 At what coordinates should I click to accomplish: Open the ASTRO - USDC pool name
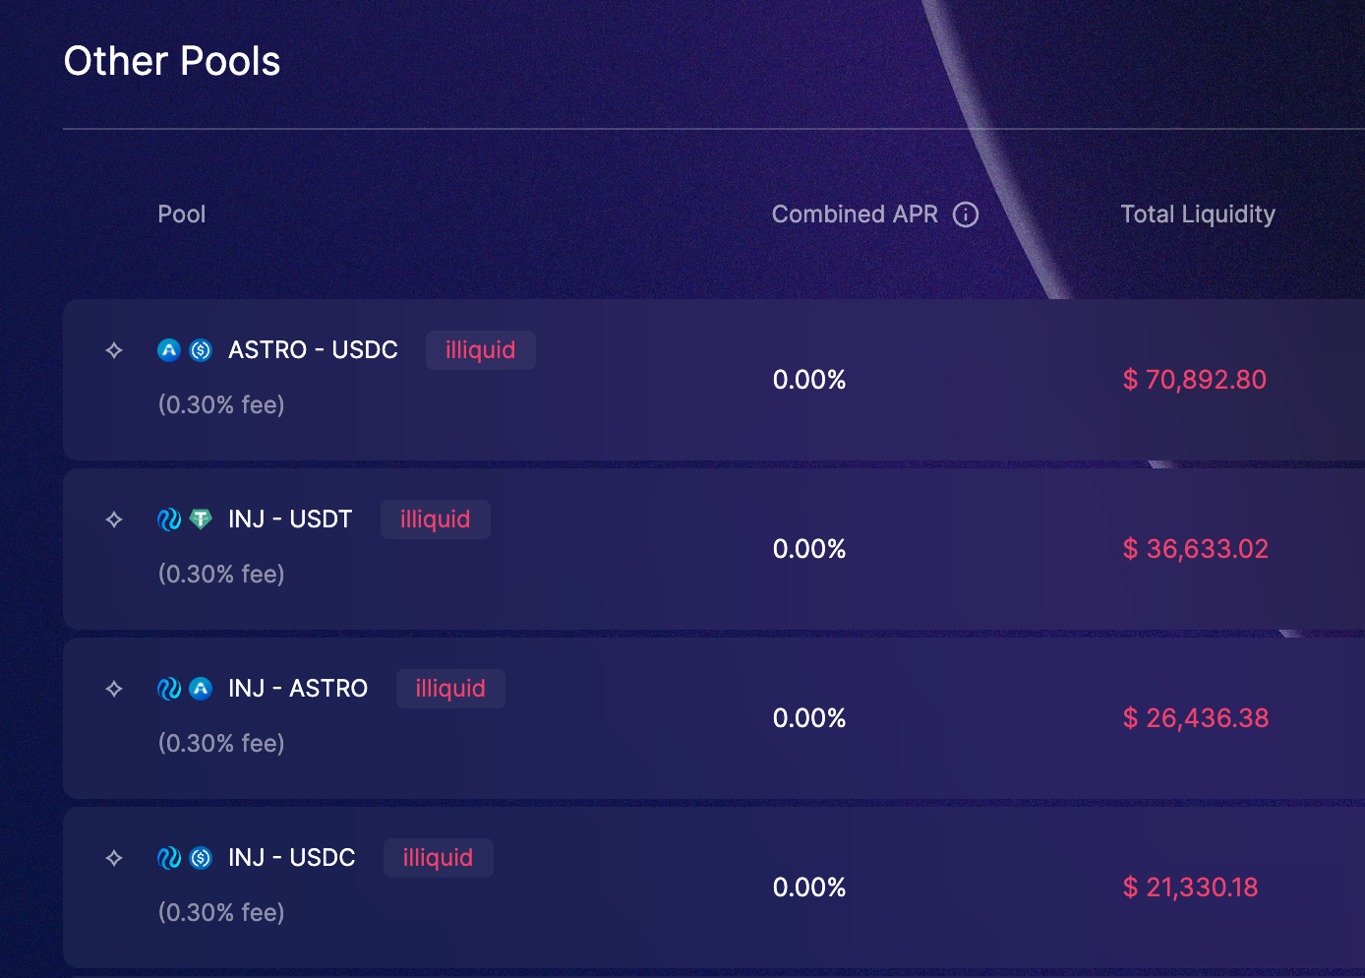tap(313, 350)
